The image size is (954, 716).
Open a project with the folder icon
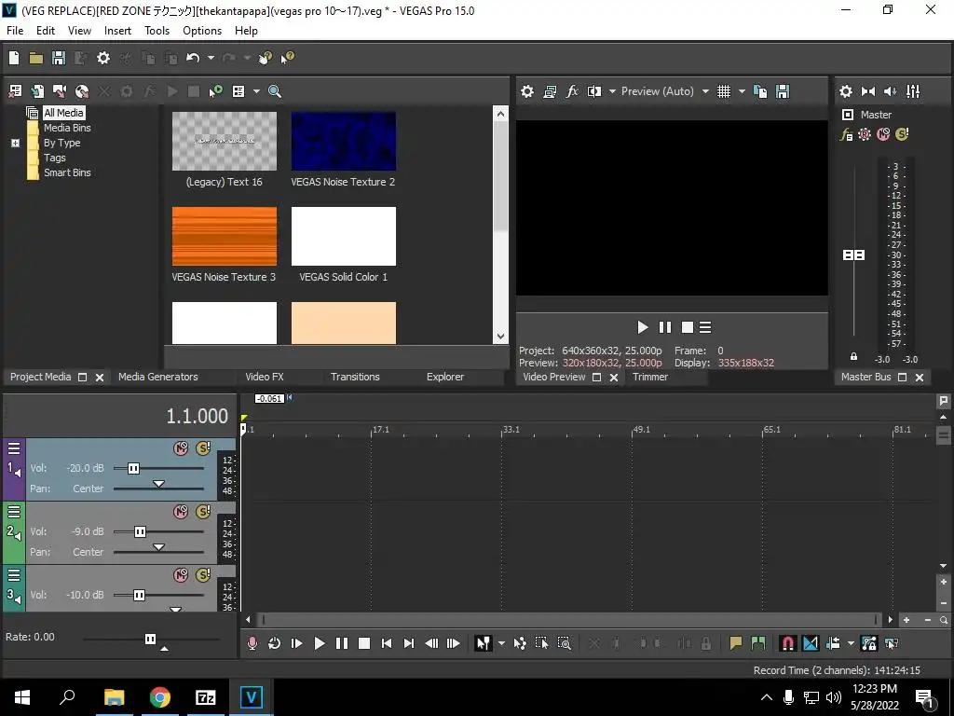coord(36,58)
